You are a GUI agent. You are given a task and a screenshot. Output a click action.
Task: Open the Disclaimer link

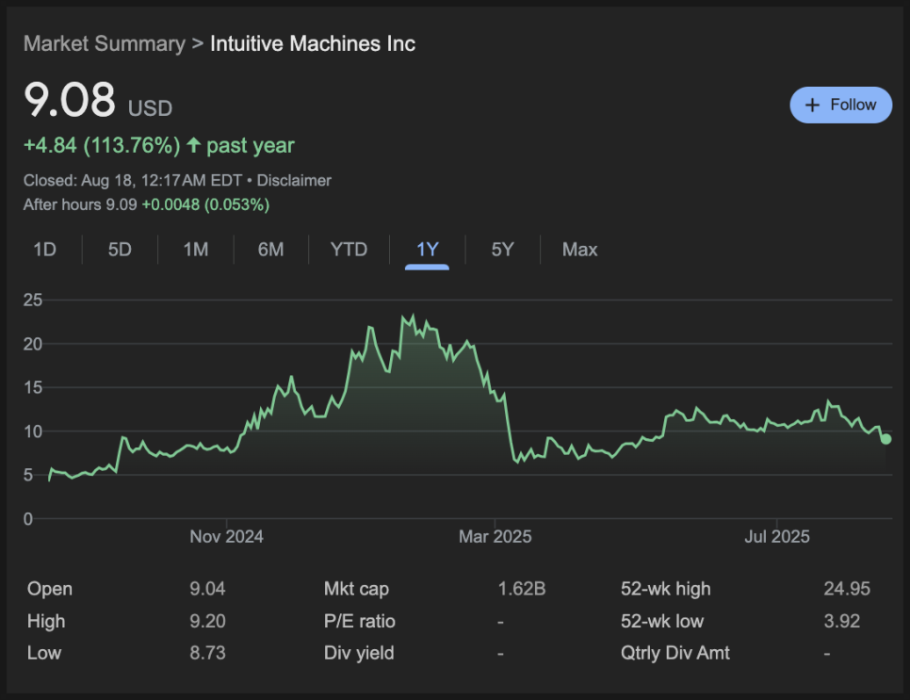coord(294,181)
